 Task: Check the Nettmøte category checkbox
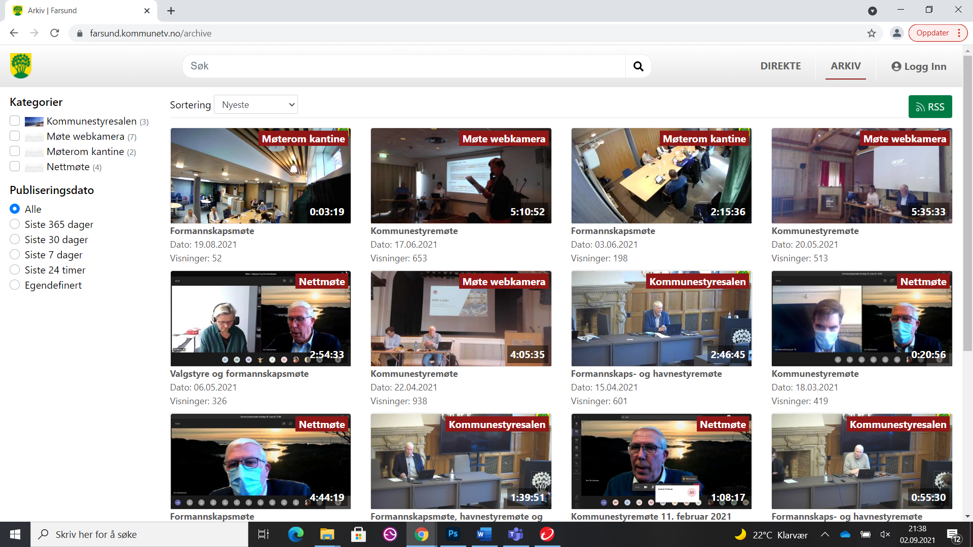pos(15,167)
